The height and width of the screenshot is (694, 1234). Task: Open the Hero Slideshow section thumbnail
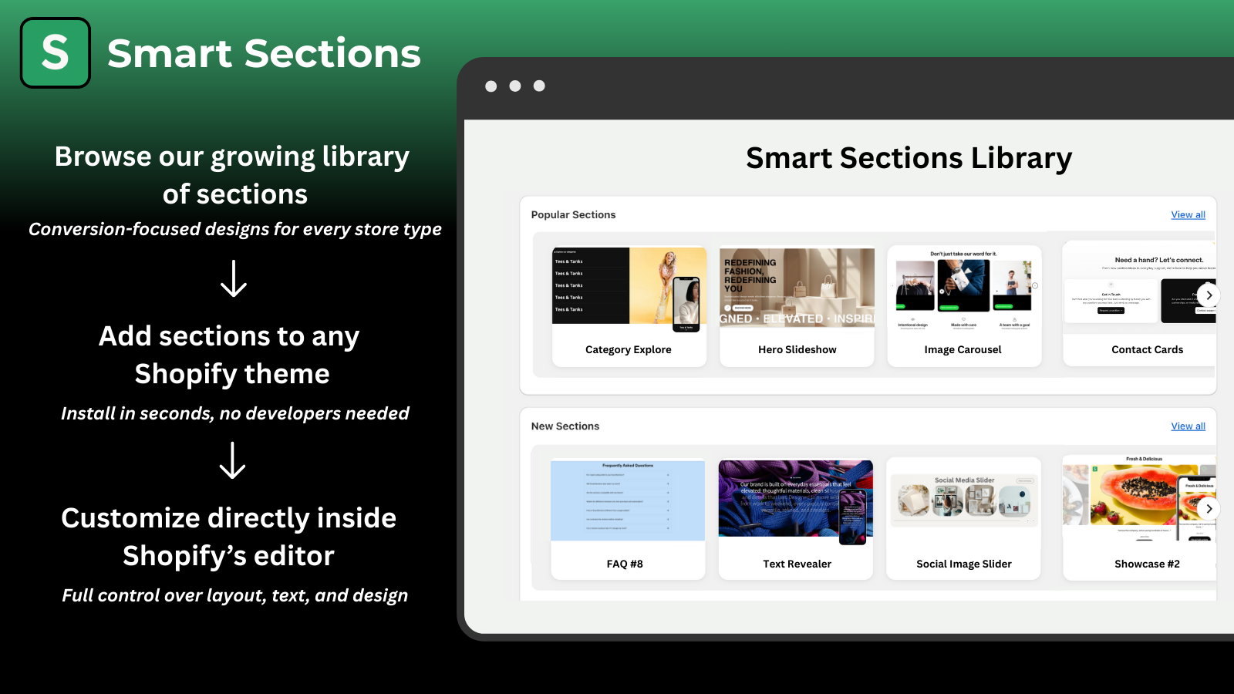pos(797,288)
